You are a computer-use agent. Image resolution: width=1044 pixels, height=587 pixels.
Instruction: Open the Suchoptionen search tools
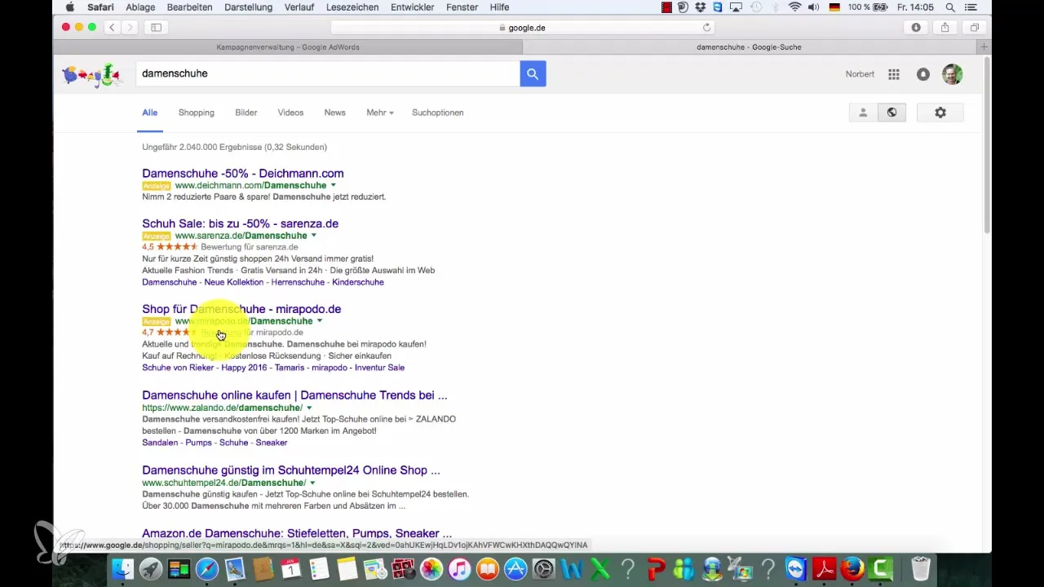point(438,113)
